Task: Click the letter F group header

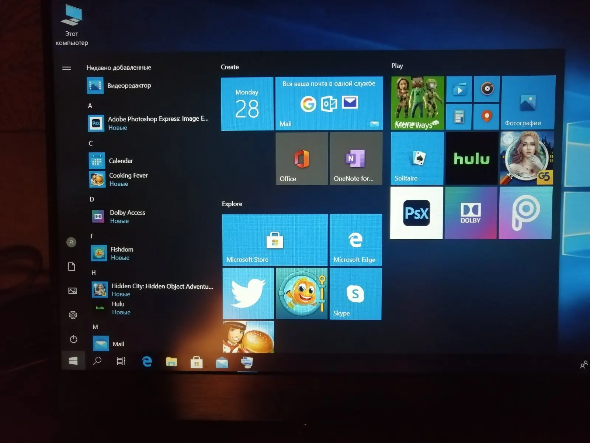Action: (92, 236)
